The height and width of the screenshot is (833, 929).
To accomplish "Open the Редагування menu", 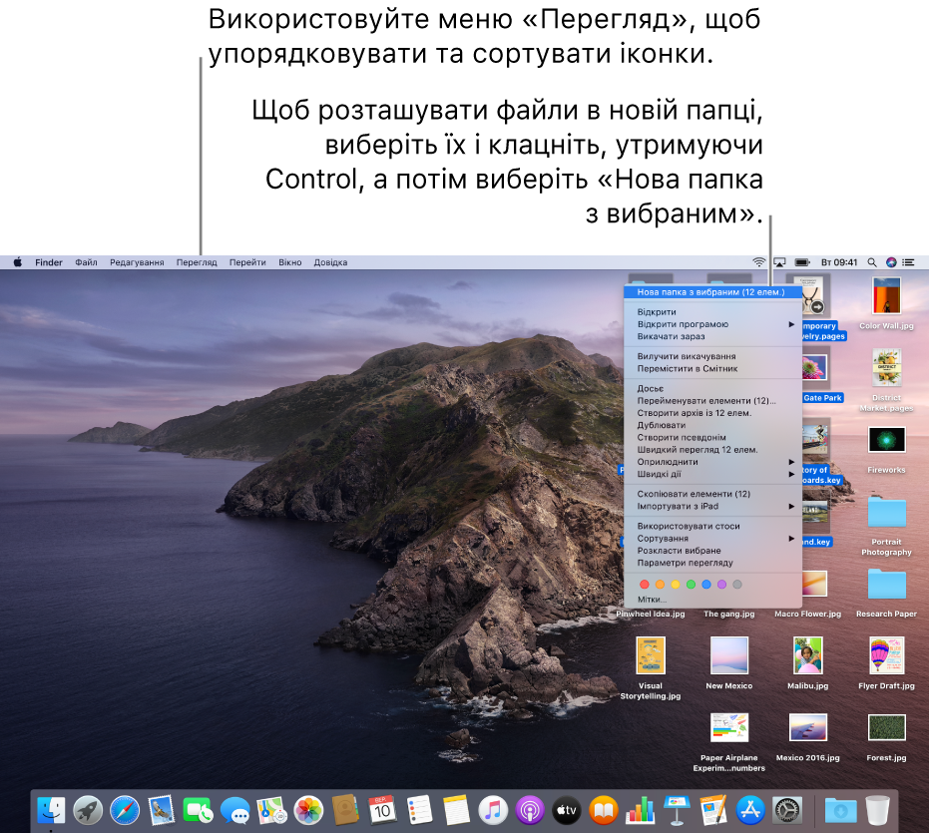I will (x=137, y=261).
